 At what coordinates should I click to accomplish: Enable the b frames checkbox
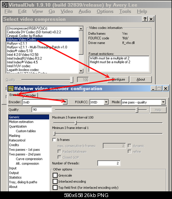[x=54, y=140]
